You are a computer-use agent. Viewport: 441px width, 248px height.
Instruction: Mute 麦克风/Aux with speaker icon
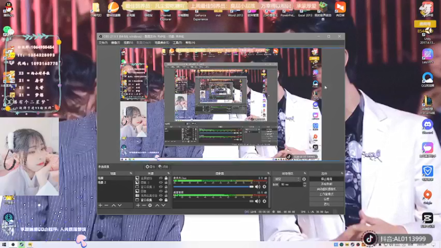tap(257, 187)
